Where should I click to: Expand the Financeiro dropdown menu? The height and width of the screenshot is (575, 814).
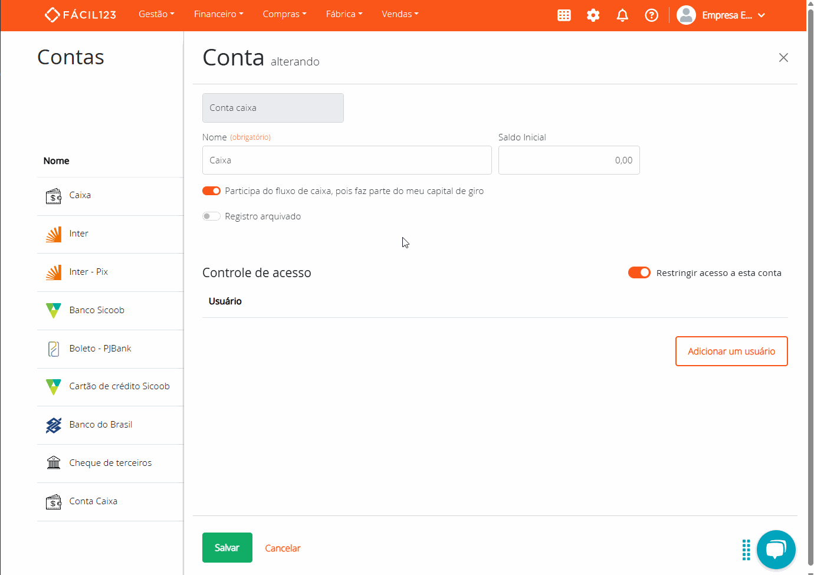[x=218, y=14]
